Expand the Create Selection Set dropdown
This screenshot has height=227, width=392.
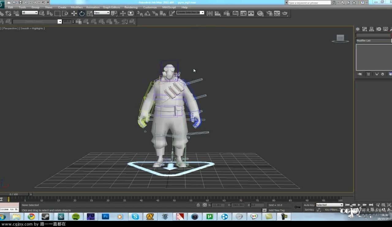point(202,13)
